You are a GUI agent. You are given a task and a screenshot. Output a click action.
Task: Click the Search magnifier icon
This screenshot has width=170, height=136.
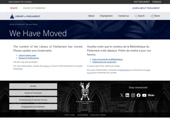136,16
